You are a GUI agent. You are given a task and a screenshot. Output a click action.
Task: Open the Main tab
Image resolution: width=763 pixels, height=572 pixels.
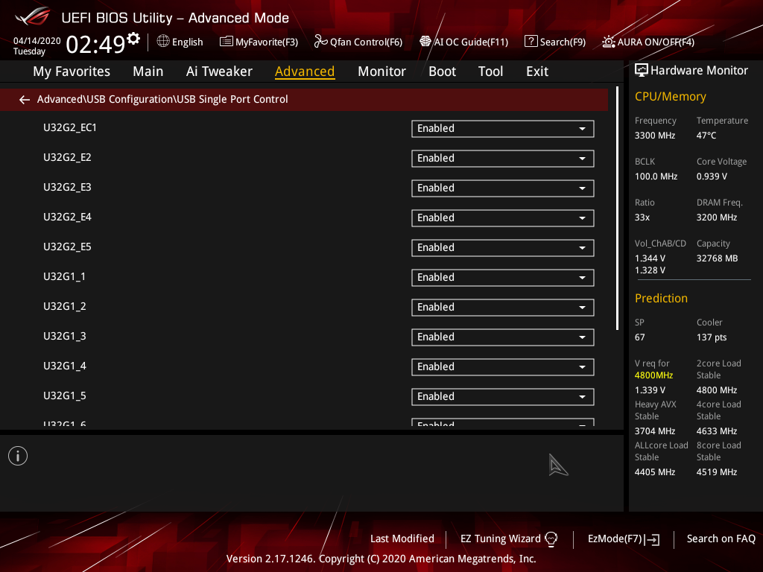pos(148,71)
